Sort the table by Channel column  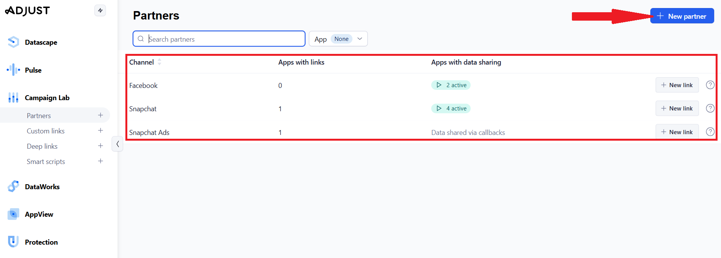(159, 62)
